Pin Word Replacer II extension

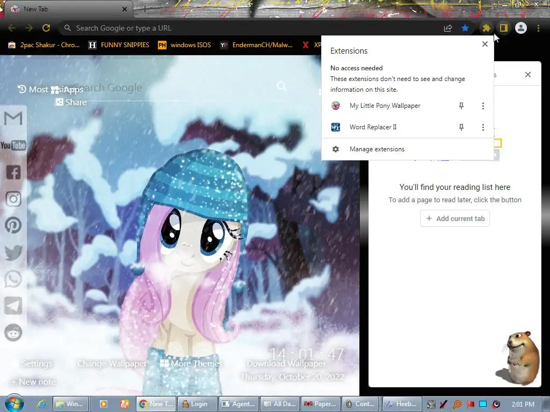(461, 127)
